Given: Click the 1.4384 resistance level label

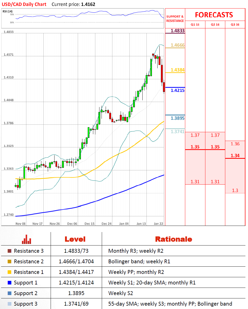Looking at the screenshot, I should (178, 70).
